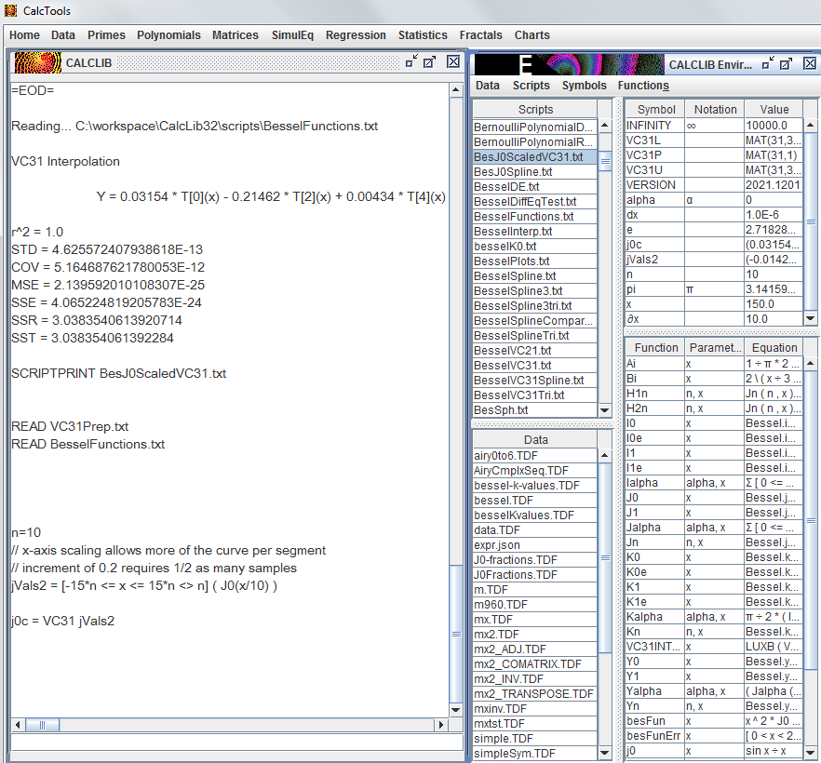This screenshot has width=821, height=763.
Task: Open the SimulEq menu
Action: 292,35
